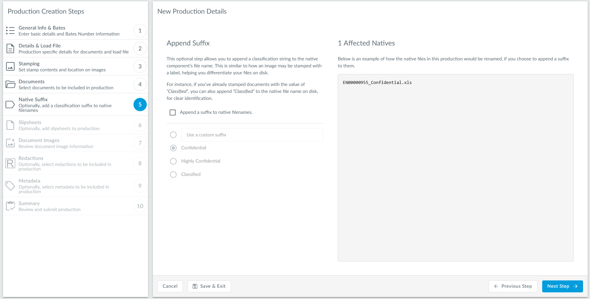The height and width of the screenshot is (299, 590).
Task: Go to the Documents step
Action: pos(66,84)
